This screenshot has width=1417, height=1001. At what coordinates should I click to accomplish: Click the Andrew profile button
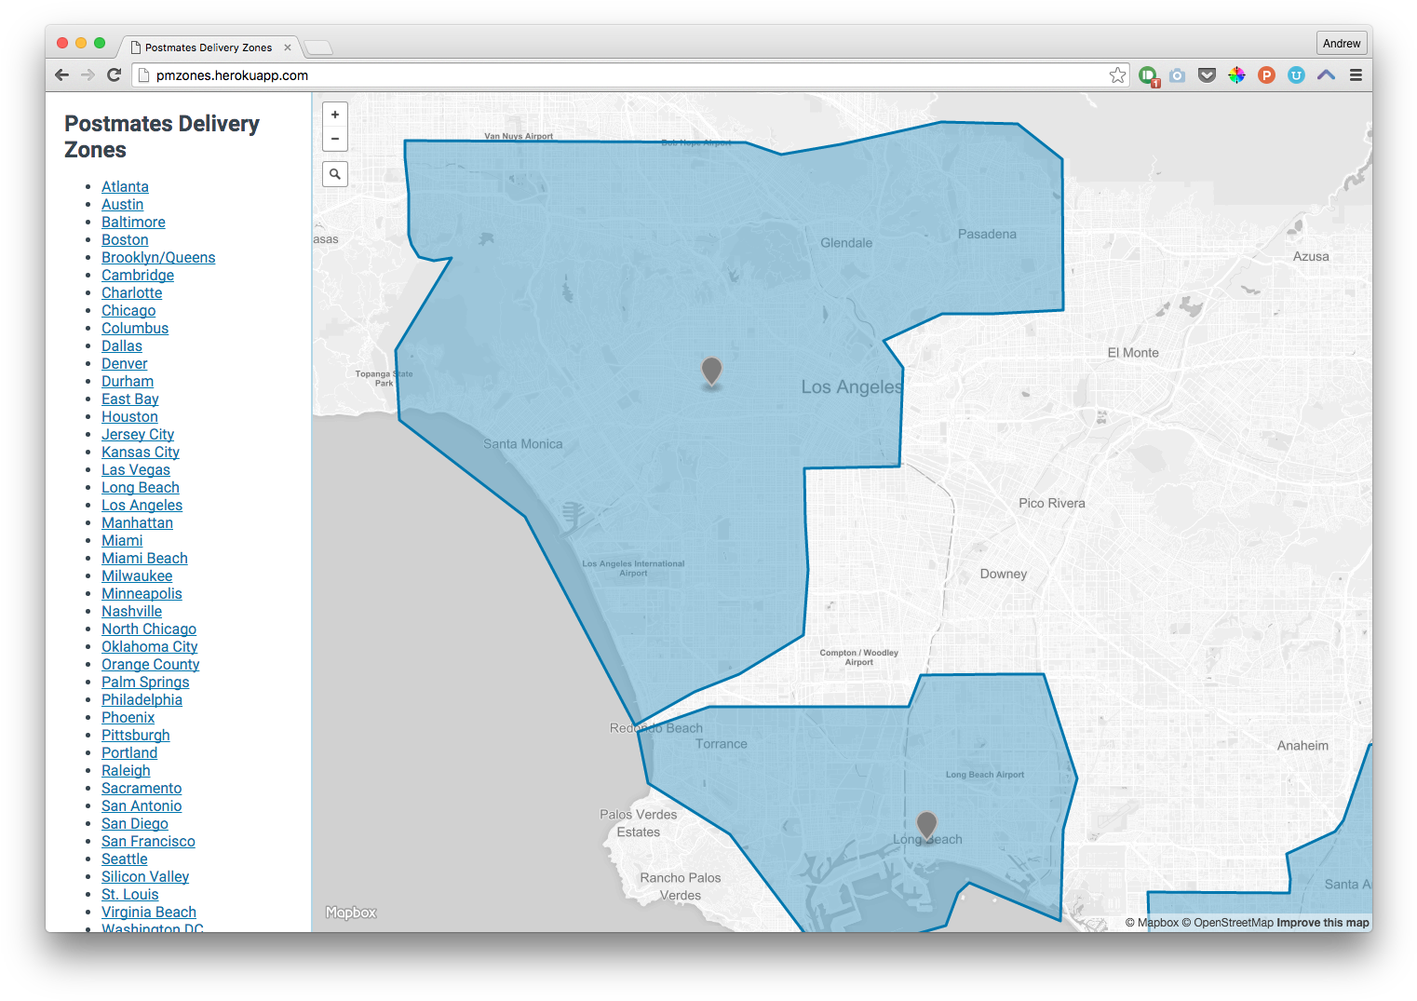[x=1342, y=44]
